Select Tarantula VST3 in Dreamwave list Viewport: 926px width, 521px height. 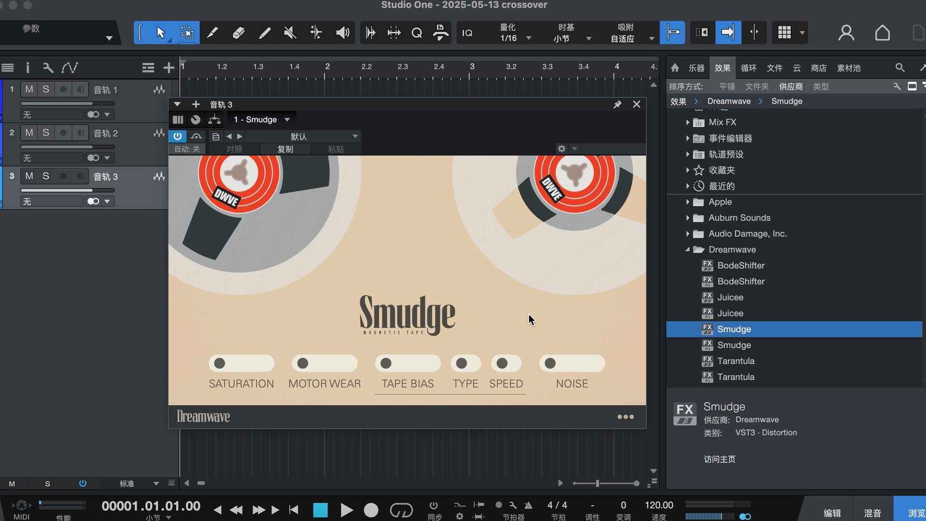735,361
